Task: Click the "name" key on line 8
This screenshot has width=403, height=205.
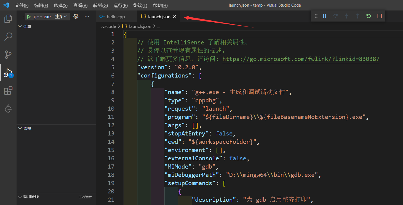Action: (175, 92)
